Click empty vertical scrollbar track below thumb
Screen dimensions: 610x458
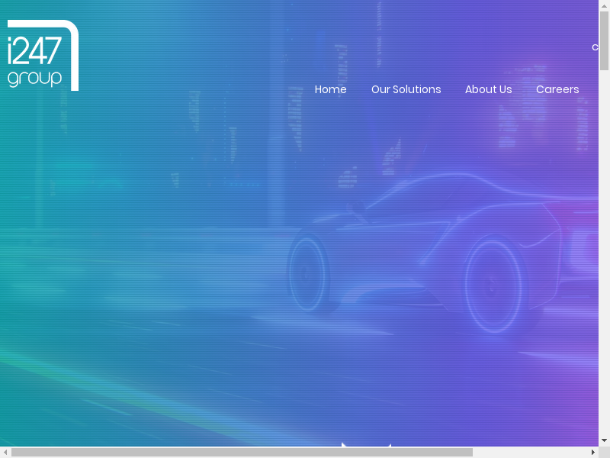coord(604,252)
